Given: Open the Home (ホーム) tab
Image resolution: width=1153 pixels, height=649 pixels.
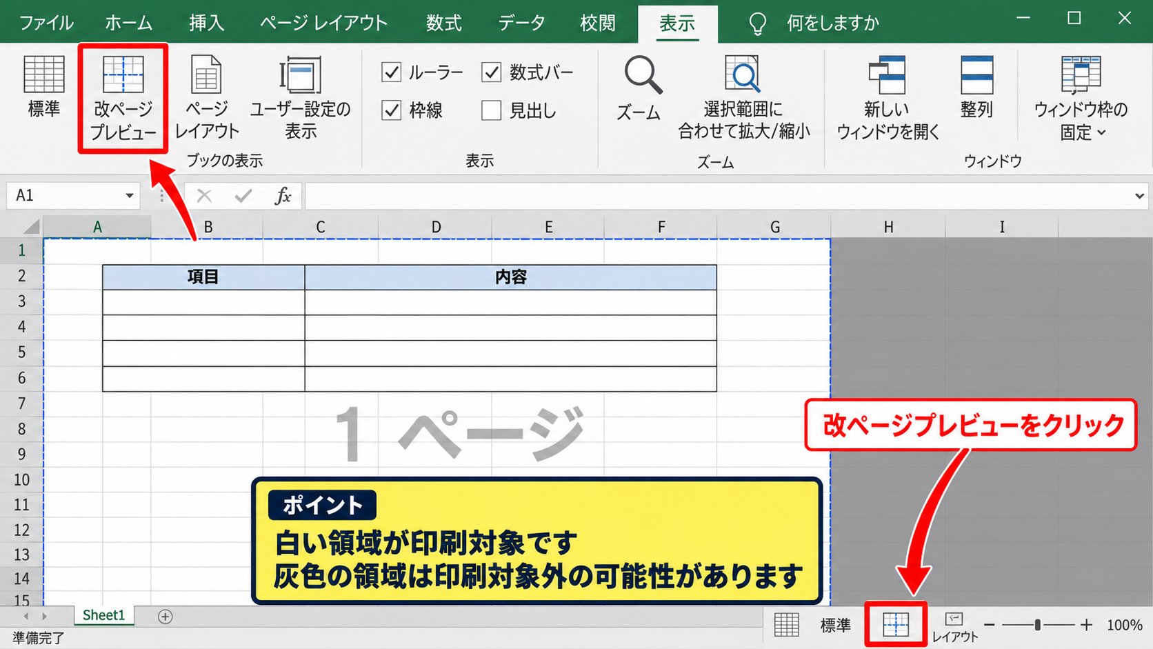Looking at the screenshot, I should [128, 23].
